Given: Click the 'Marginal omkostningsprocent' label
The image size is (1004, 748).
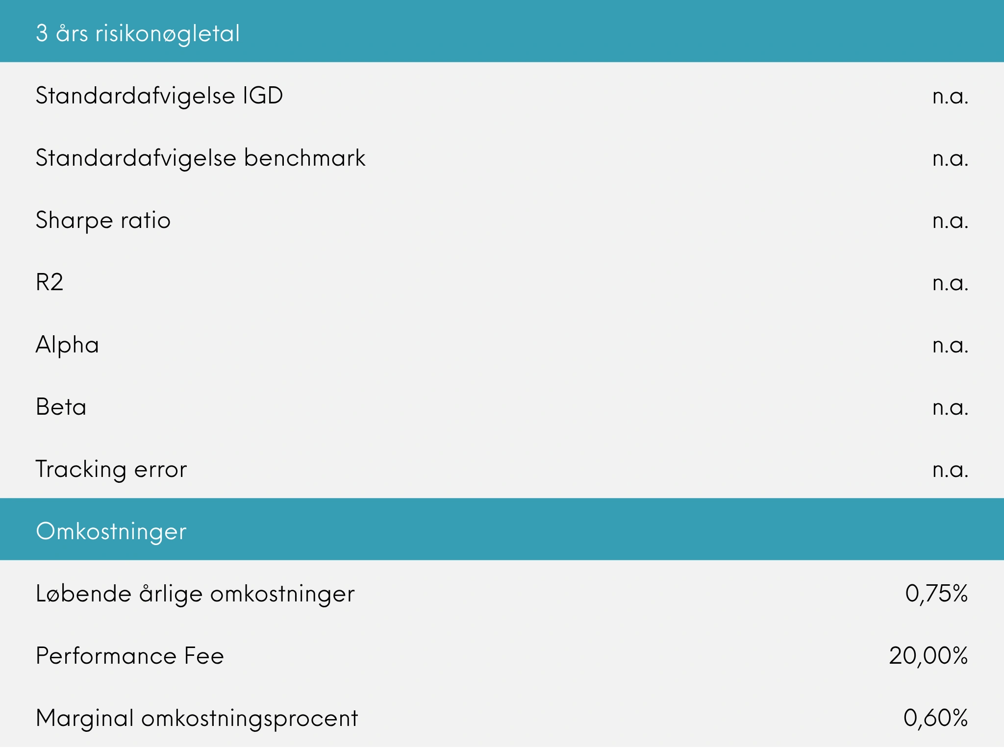Looking at the screenshot, I should pyautogui.click(x=197, y=719).
